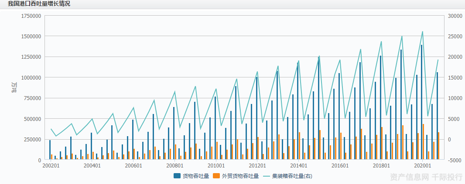The height and width of the screenshot is (184, 465).
Task: Select the 202001 x-axis label
Action: point(422,166)
